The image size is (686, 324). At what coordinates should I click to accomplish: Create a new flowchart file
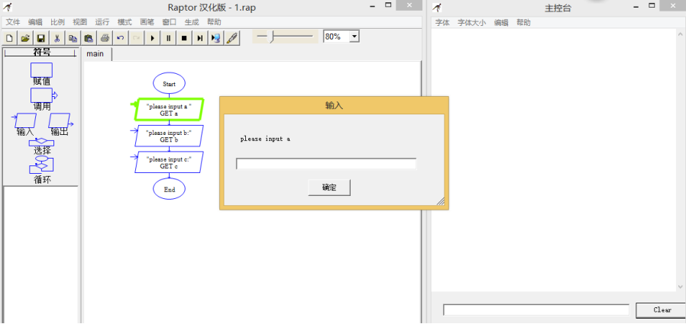[9, 38]
